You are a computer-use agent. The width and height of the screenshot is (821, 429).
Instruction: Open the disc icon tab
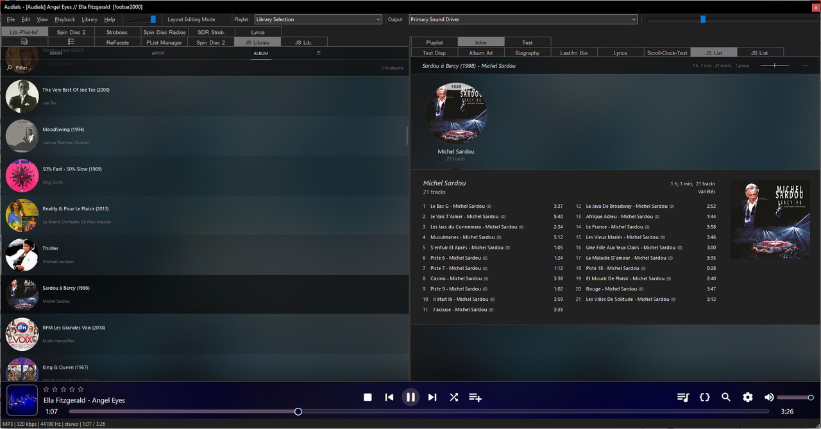[24, 42]
